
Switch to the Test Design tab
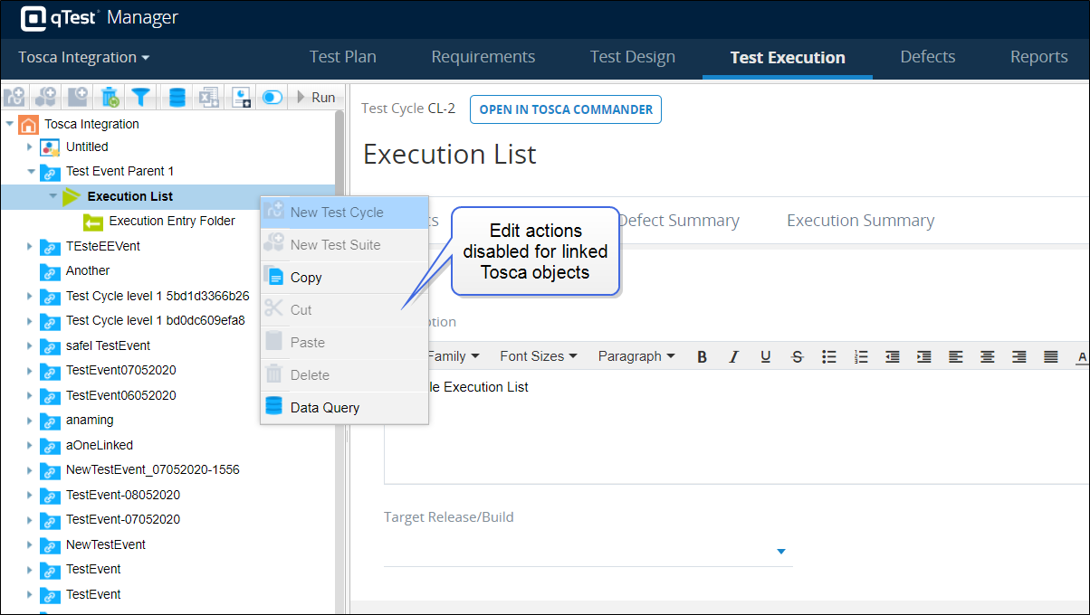point(632,57)
